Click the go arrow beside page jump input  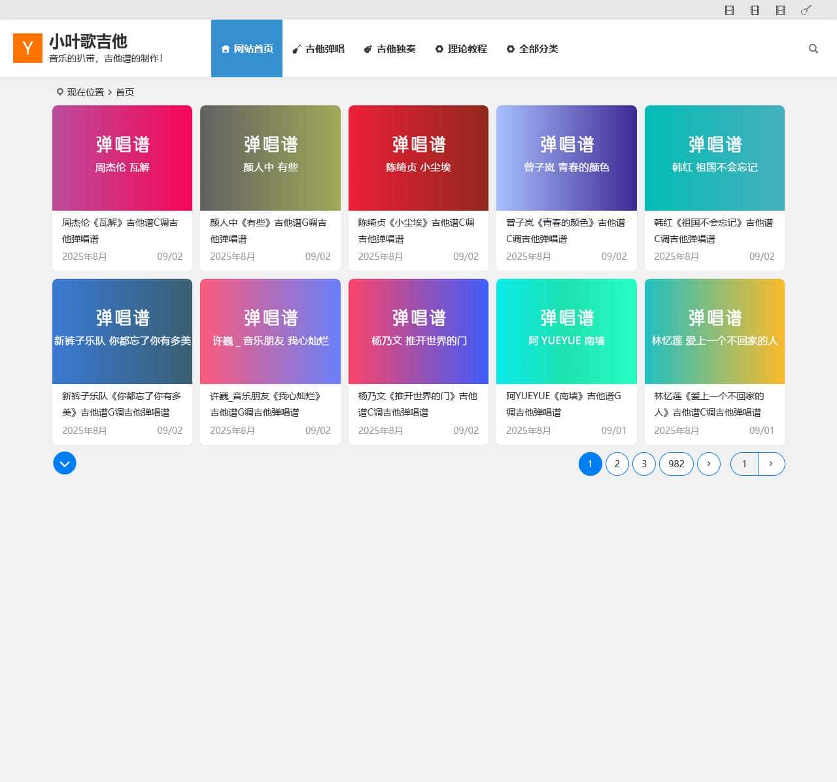(x=772, y=464)
